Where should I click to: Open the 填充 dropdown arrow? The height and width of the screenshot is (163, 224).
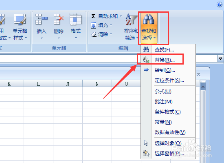pos(111,25)
